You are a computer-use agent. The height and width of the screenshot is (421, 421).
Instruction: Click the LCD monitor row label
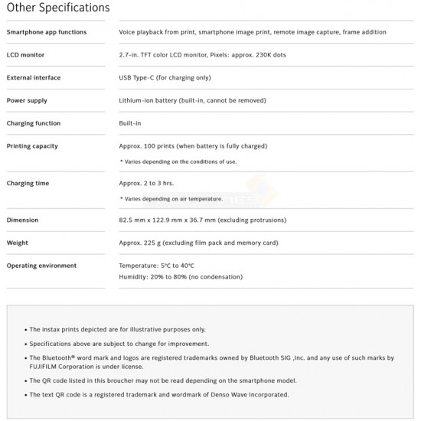(x=25, y=55)
